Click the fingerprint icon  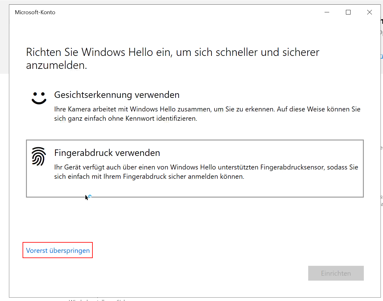[x=39, y=157]
